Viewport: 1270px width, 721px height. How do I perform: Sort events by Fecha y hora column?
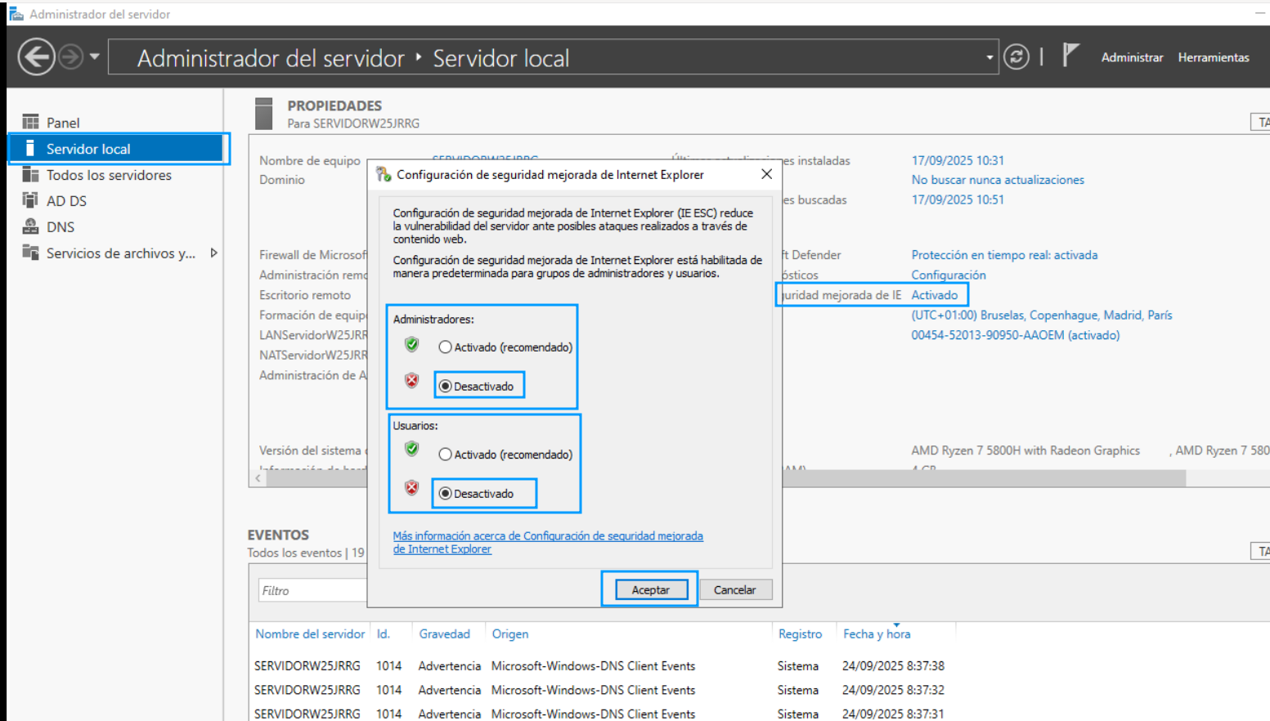tap(877, 634)
